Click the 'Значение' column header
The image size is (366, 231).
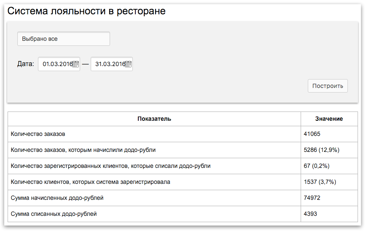pos(329,119)
